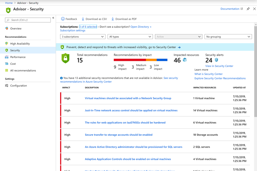257x171 pixels.
Task: Click the shield icon beside security alerts 24
Action: (x=217, y=60)
